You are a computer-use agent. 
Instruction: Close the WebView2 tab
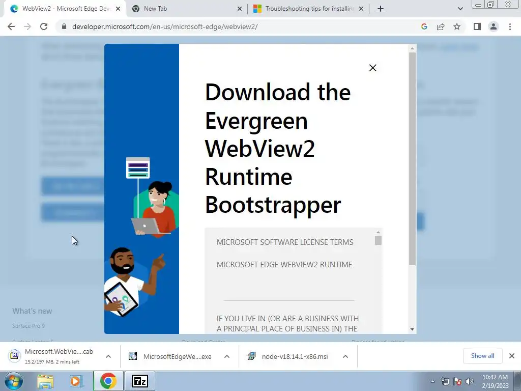(x=118, y=9)
